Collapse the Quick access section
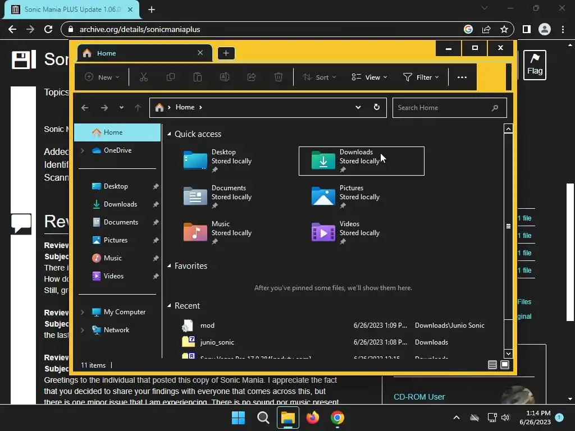 point(169,134)
